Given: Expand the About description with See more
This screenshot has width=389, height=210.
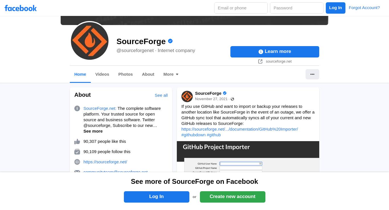Looking at the screenshot, I should tap(93, 131).
